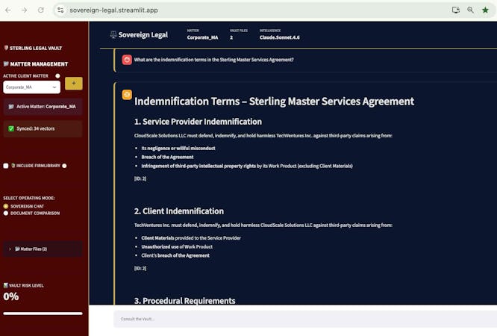Click the 'Its negligence or willful misconduct' bullet
Screen dimensions: 497x336
pos(178,148)
